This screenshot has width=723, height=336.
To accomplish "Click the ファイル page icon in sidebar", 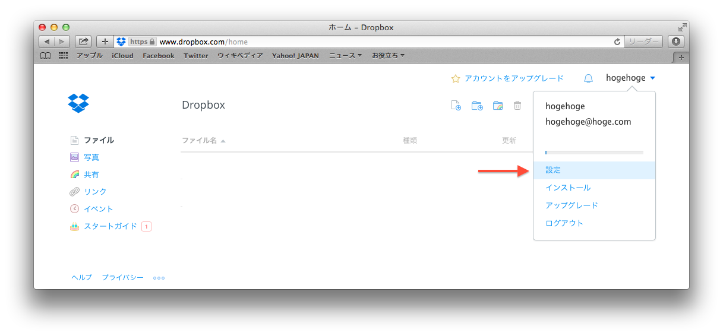I will click(x=74, y=141).
